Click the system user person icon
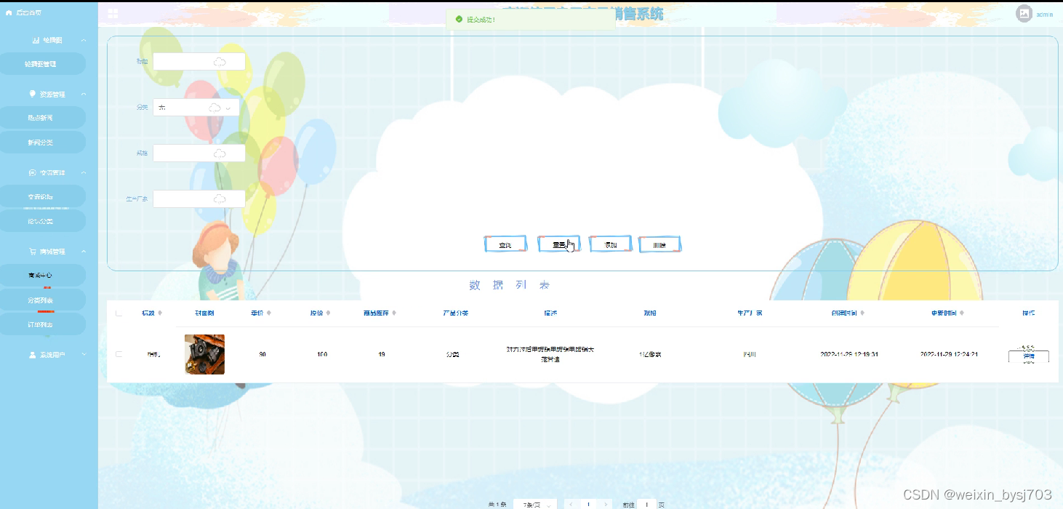The height and width of the screenshot is (509, 1063). (x=32, y=354)
